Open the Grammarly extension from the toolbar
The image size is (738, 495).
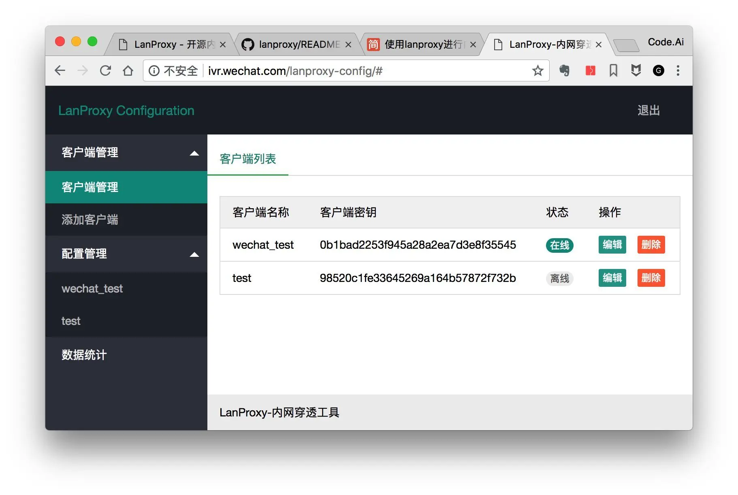(658, 70)
